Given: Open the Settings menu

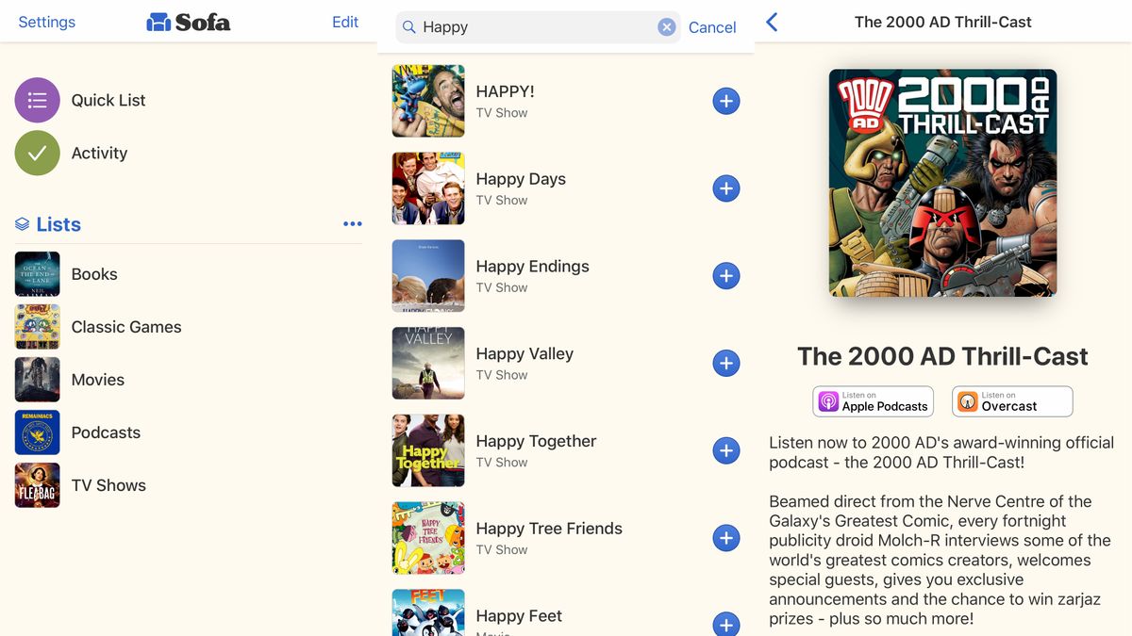Looking at the screenshot, I should [x=46, y=22].
